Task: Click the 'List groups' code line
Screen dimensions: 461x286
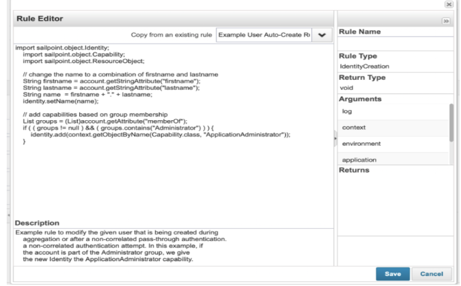Action: [105, 122]
